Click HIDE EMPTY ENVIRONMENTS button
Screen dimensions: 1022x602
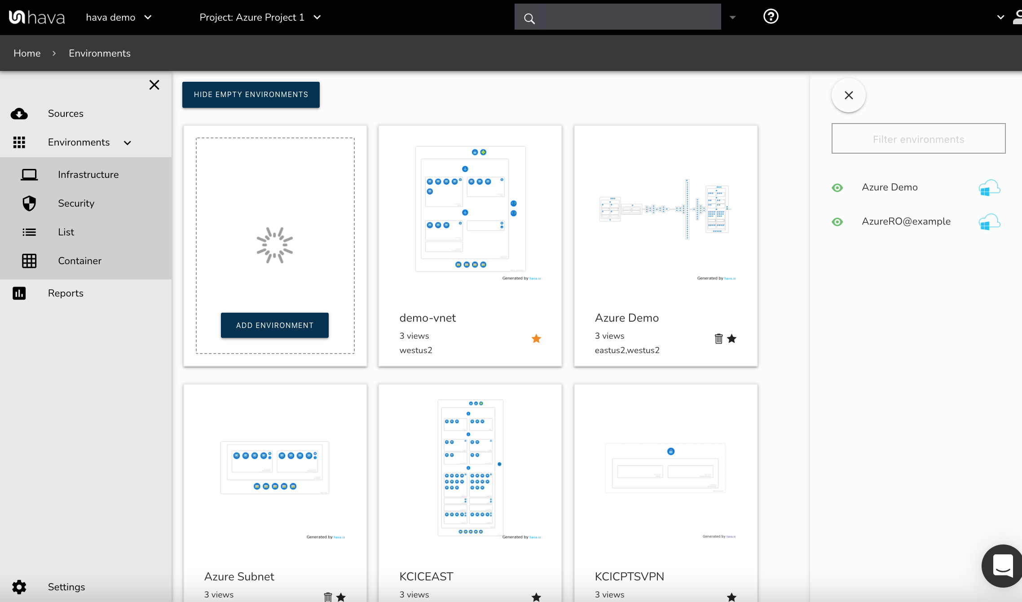pyautogui.click(x=251, y=94)
